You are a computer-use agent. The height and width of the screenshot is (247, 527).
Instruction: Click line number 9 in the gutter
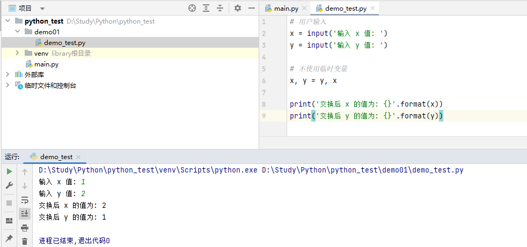point(263,116)
